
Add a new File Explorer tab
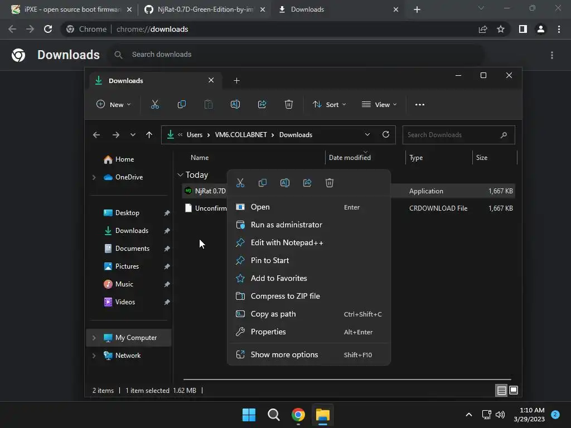coord(236,80)
